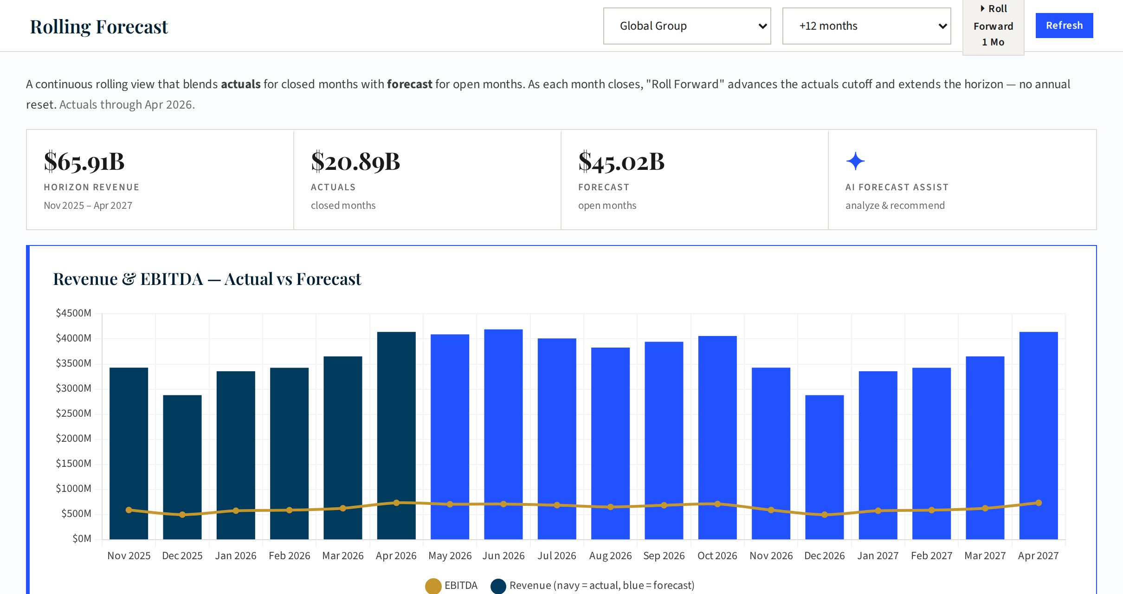Click the chart title Revenue & EBITDA
Screen dimensions: 1123x594
tap(207, 279)
